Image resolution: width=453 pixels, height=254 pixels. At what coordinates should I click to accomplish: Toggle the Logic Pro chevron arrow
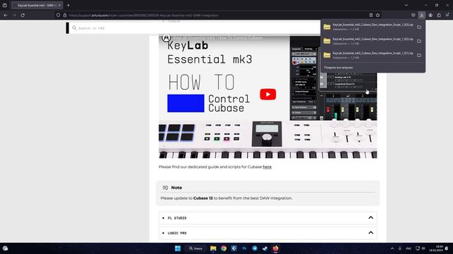371,233
